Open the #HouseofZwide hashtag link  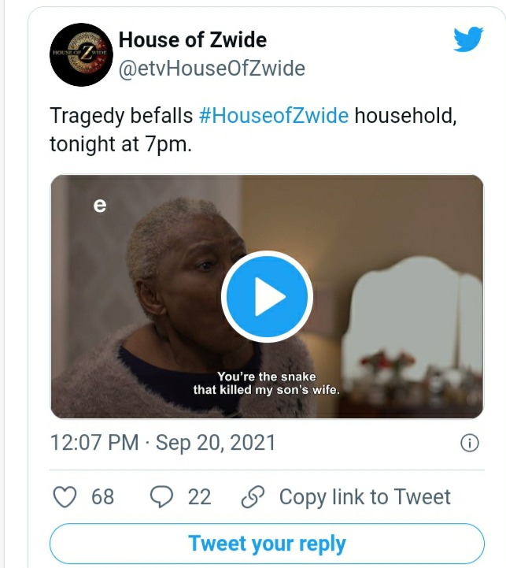tap(274, 116)
